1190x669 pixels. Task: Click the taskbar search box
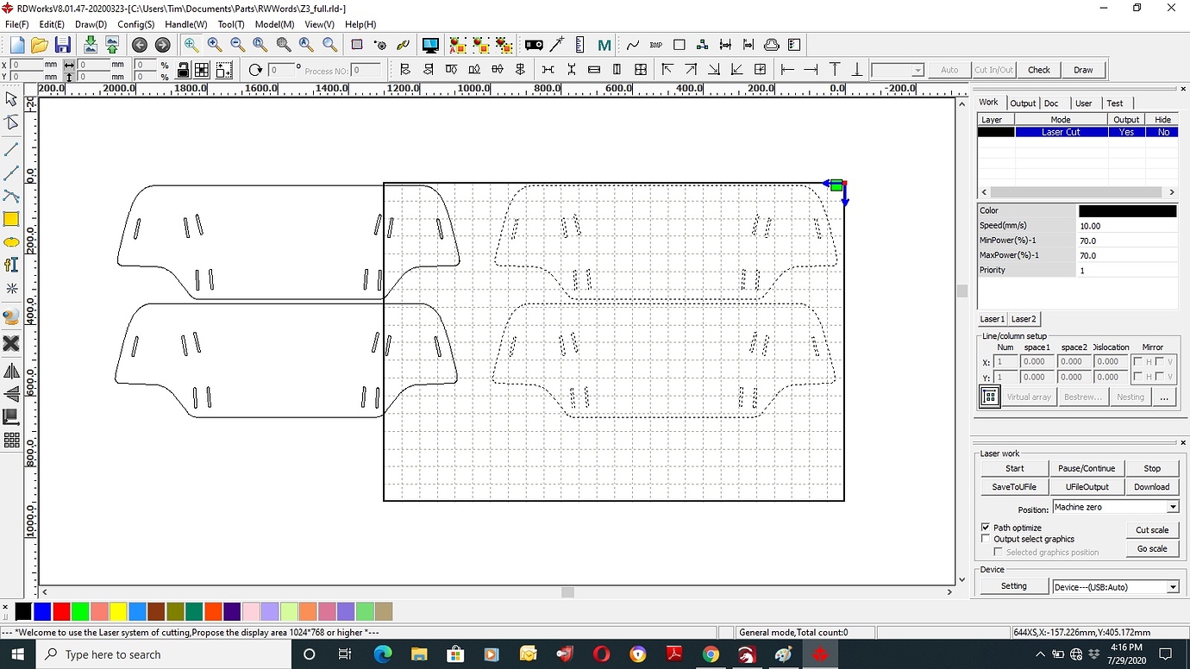point(162,654)
